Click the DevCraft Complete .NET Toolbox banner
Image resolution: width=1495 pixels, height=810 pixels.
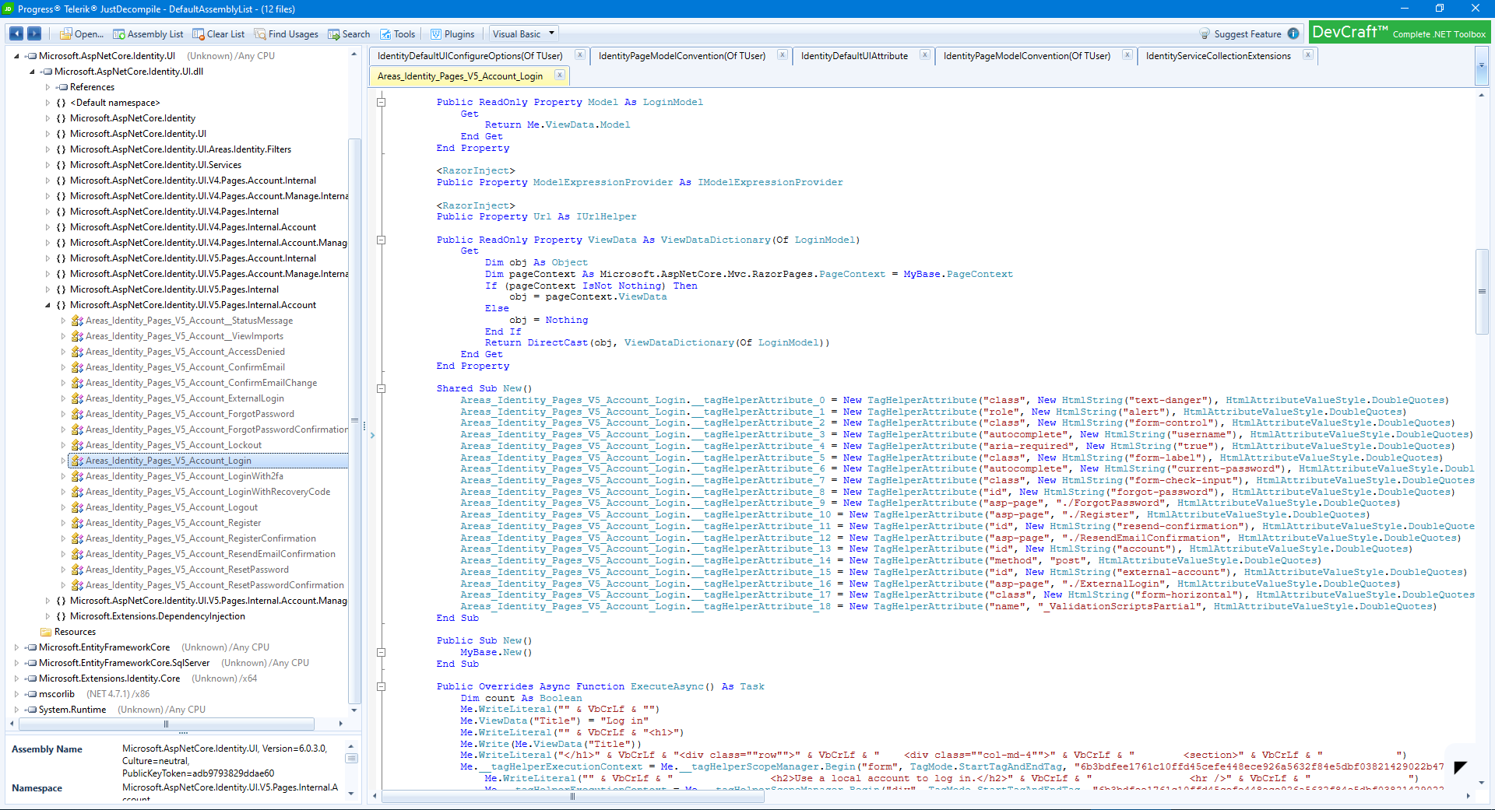click(x=1399, y=33)
